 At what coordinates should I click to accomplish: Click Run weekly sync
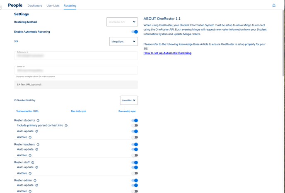coord(127,111)
